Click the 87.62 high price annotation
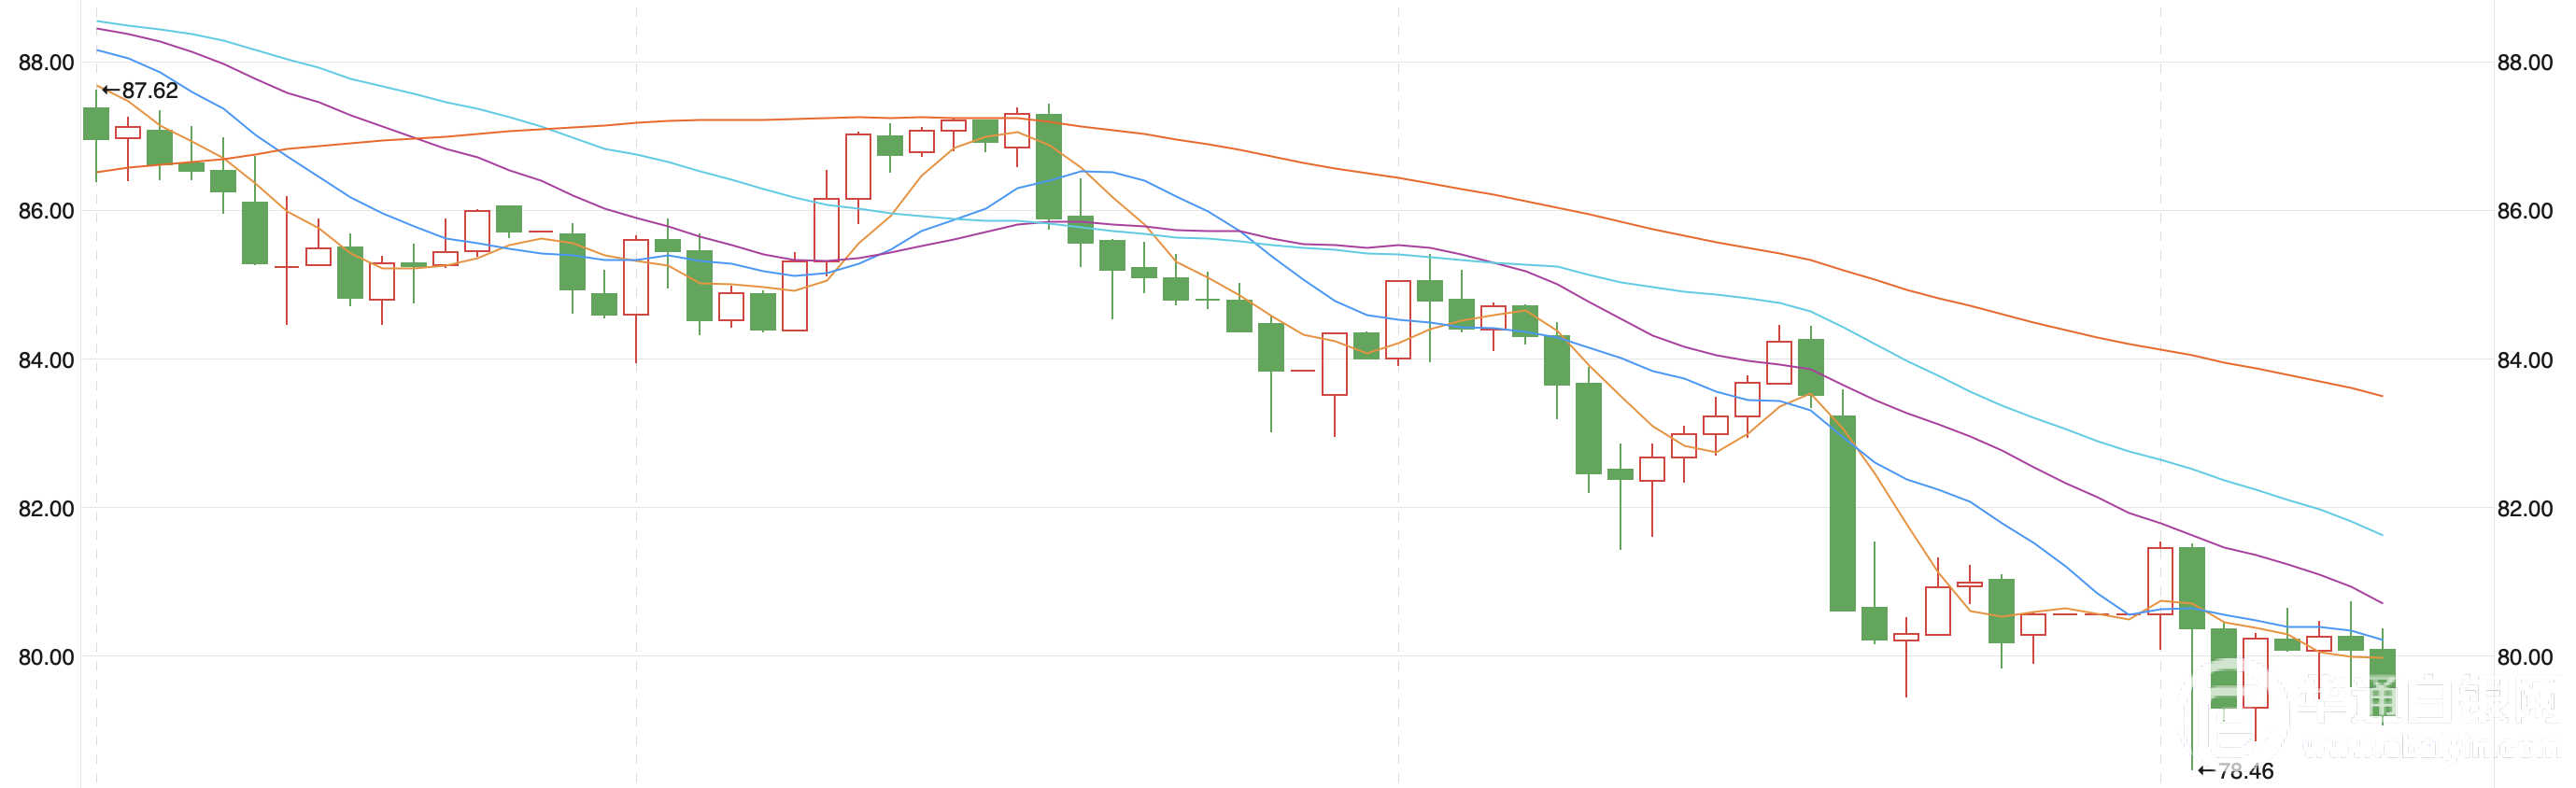 click(x=141, y=90)
